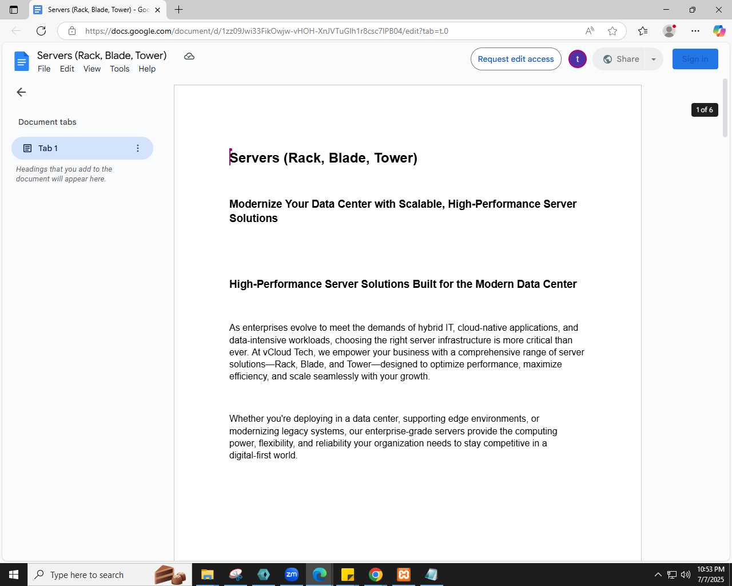Click the 'Servers (Rack, Blade, Tower)' heading
The width and height of the screenshot is (732, 586).
click(x=323, y=158)
